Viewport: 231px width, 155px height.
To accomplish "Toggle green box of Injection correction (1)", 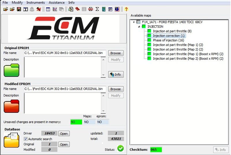I will [149, 36].
